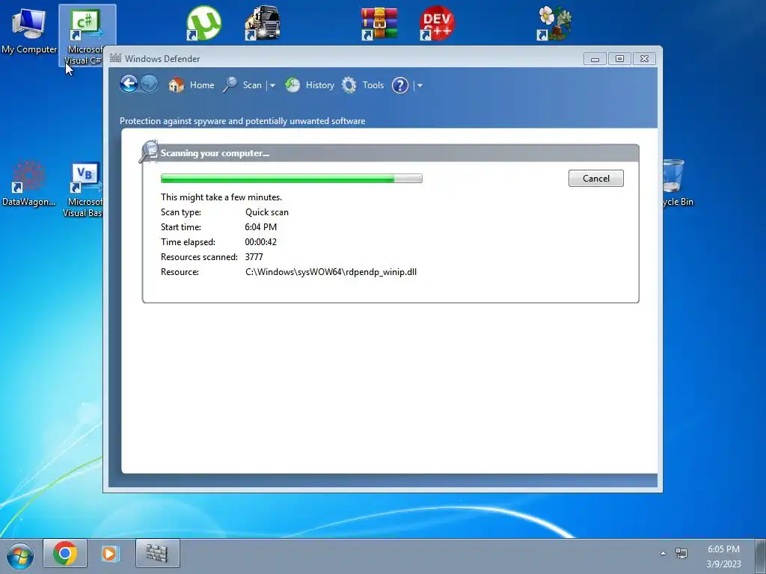Open the History page

pos(320,85)
